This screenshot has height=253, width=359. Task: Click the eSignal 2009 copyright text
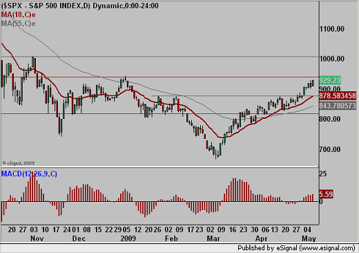pos(19,163)
